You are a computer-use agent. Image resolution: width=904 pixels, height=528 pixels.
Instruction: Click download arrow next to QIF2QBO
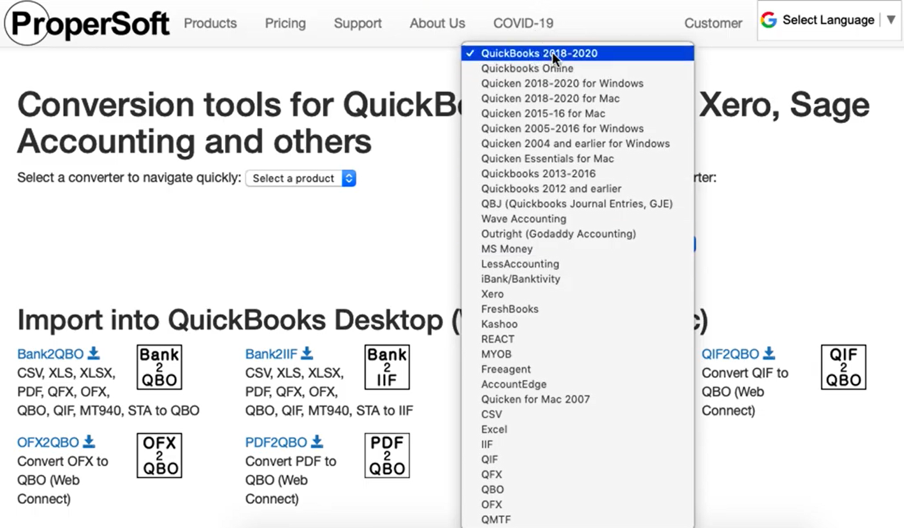[769, 353]
